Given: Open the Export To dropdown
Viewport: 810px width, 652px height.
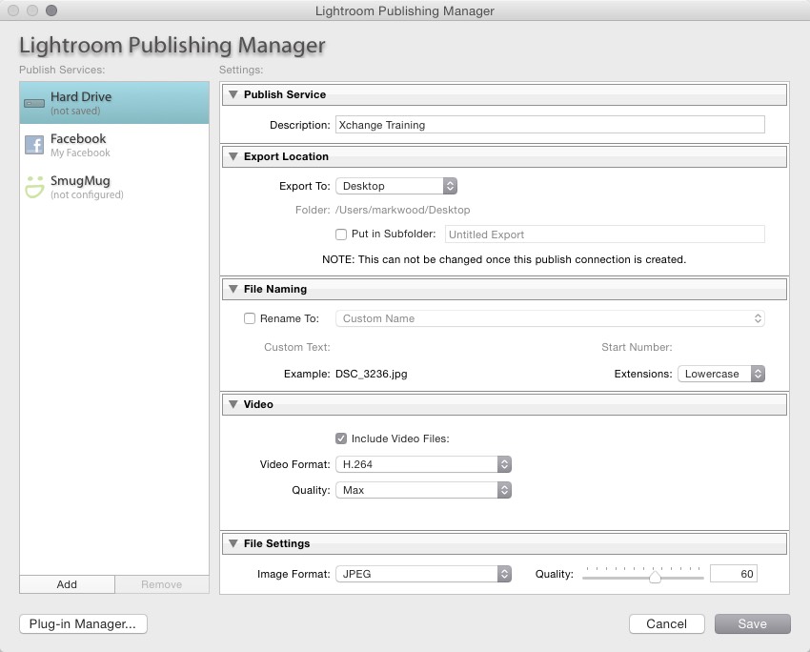Looking at the screenshot, I should (x=396, y=186).
